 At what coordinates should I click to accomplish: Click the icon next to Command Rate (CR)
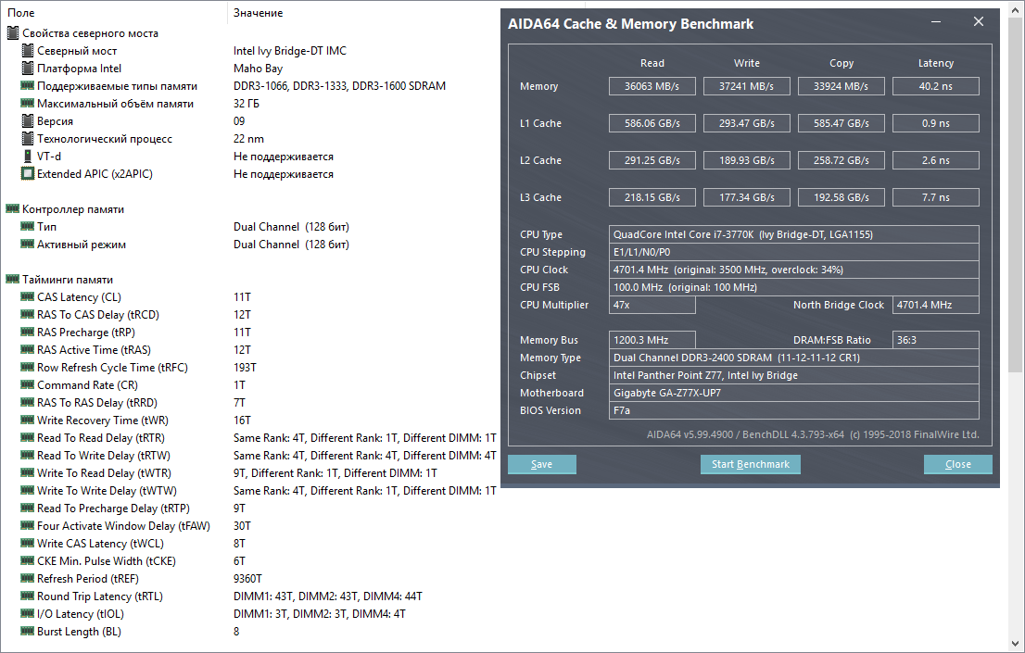coord(28,385)
